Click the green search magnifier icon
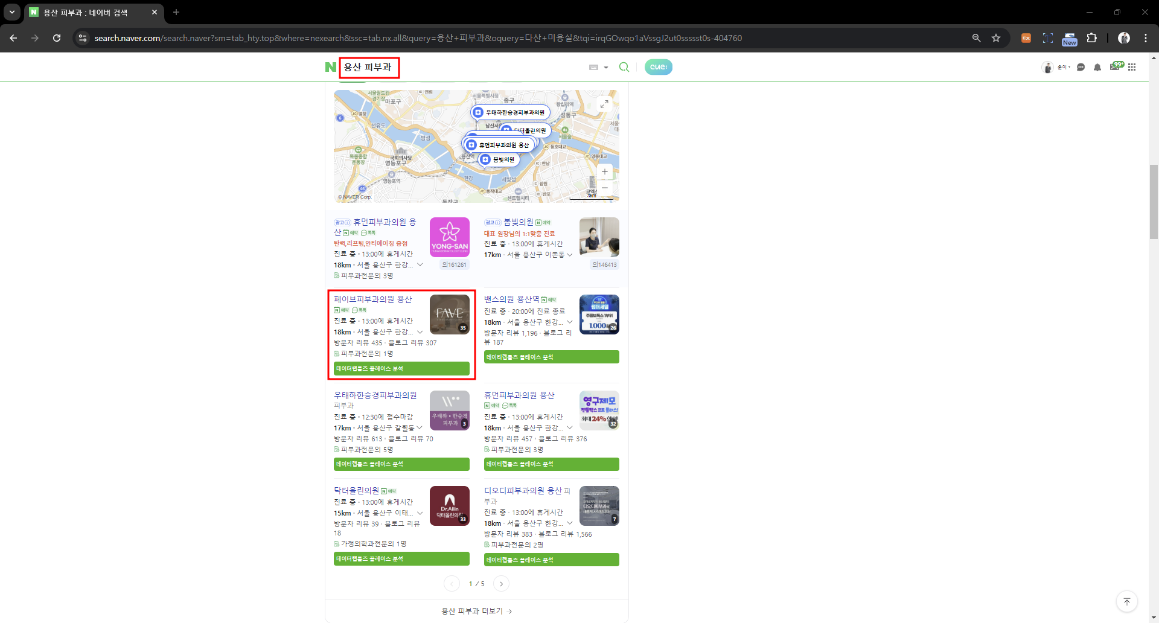 [624, 67]
